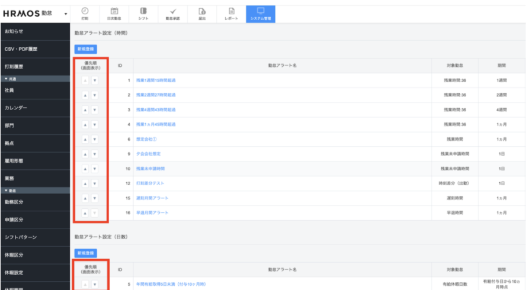Collapse the 共通 section in the sidebar

[35, 79]
